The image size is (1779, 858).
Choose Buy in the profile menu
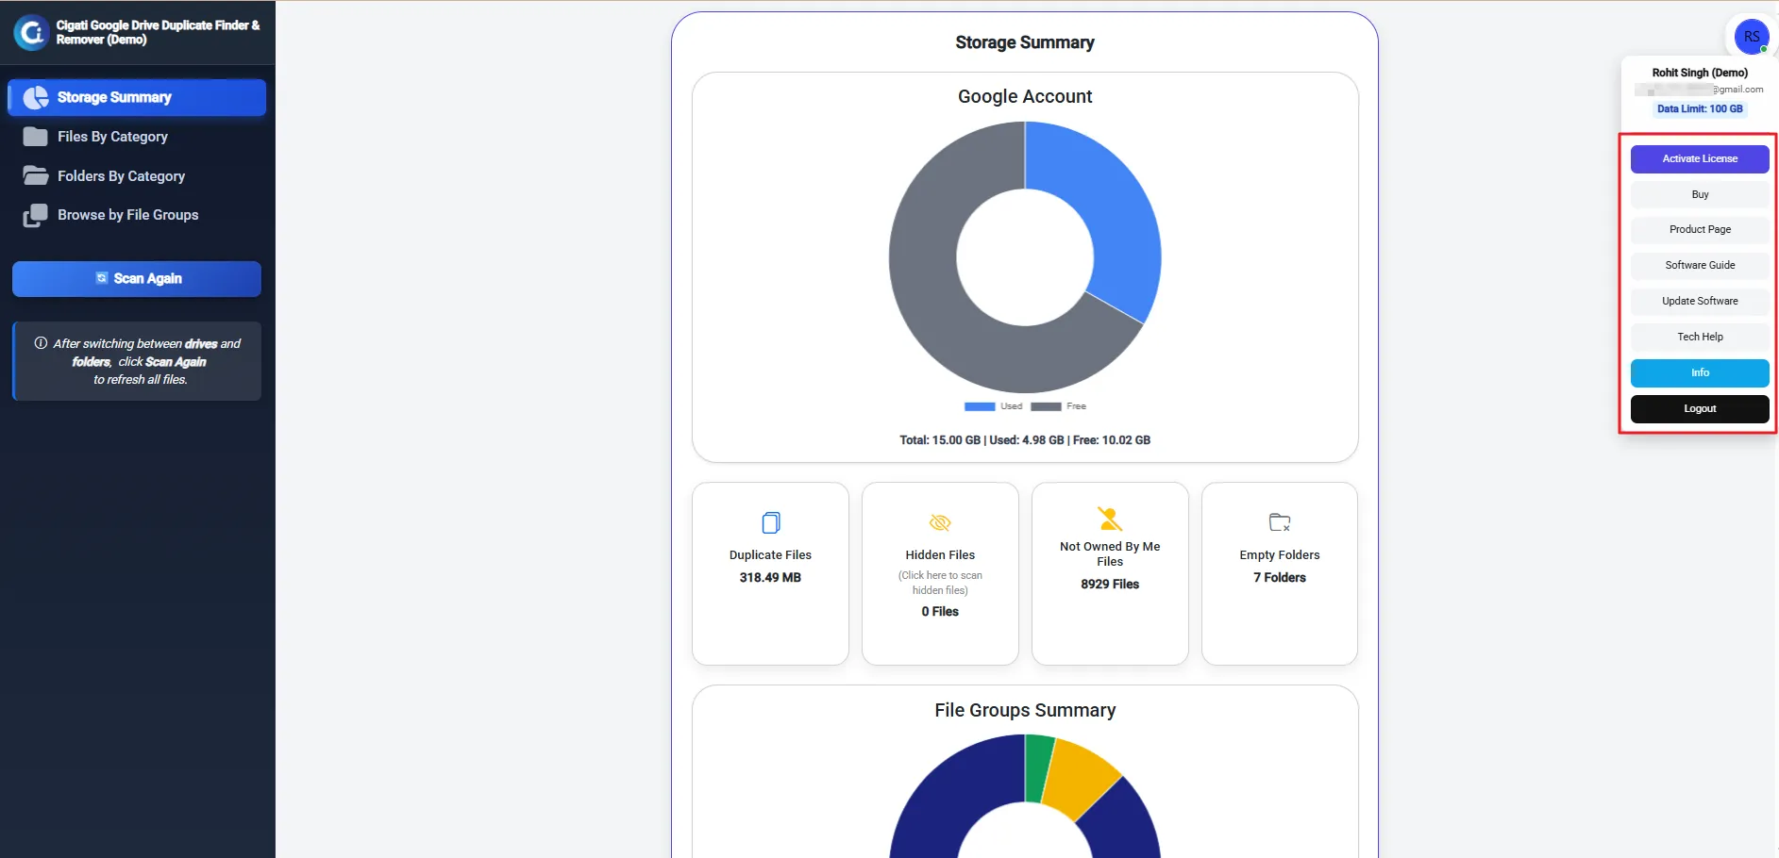[x=1700, y=194]
